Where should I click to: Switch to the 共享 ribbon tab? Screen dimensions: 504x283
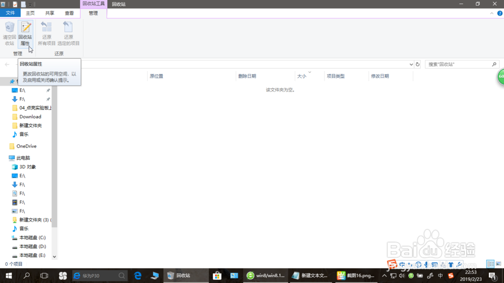[x=50, y=13]
